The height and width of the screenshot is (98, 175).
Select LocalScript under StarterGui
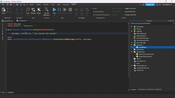(x=142, y=47)
